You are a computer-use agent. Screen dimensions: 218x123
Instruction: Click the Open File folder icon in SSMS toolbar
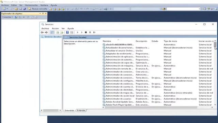point(16,9)
